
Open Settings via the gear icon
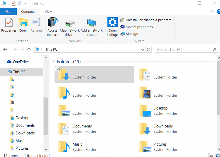[x=112, y=22]
